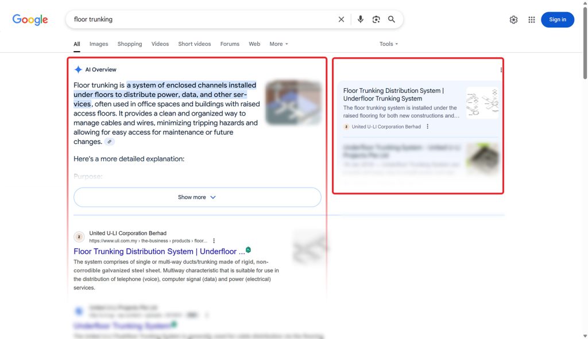Open three-dot menu atop the sources panel

501,70
